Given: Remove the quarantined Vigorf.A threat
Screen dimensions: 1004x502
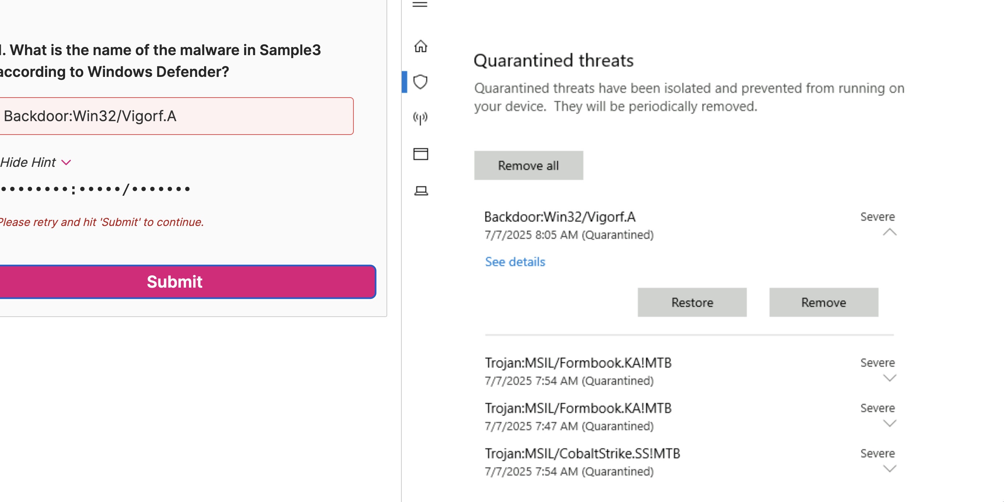Looking at the screenshot, I should coord(823,303).
